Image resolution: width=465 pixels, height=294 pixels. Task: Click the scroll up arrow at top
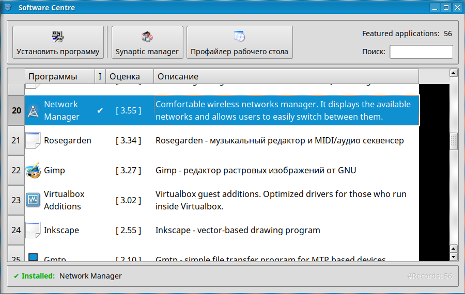tap(454, 73)
